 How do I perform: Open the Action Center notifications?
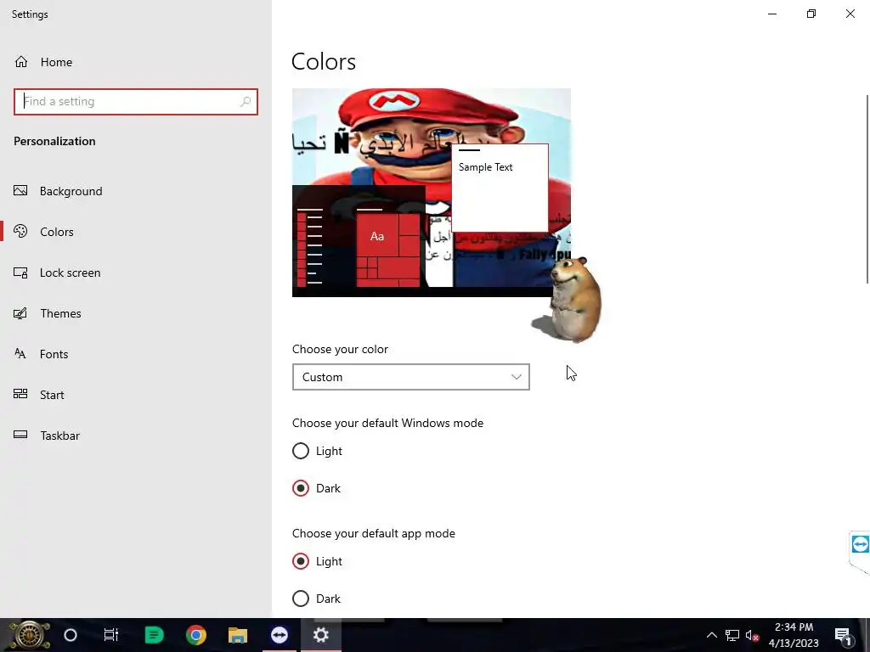843,635
